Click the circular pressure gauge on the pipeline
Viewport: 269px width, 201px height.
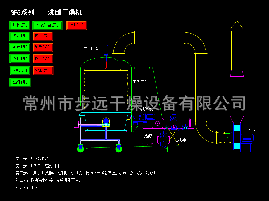(157, 123)
